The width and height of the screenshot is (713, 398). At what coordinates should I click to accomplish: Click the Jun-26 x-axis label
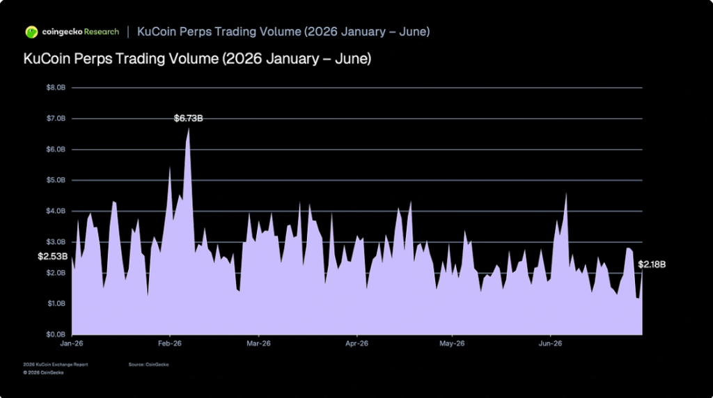tap(550, 344)
